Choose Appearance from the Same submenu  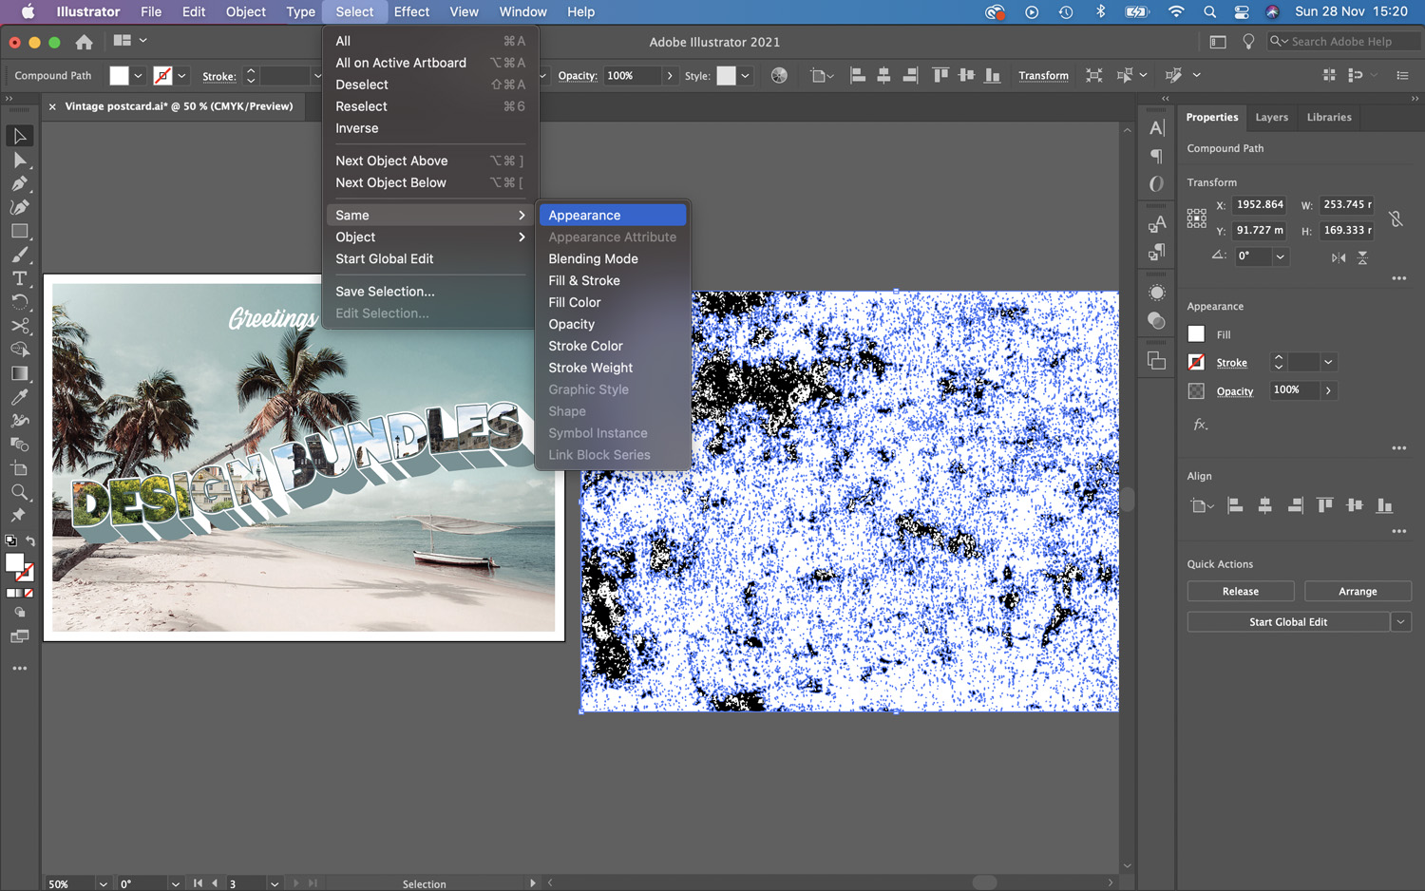(613, 216)
